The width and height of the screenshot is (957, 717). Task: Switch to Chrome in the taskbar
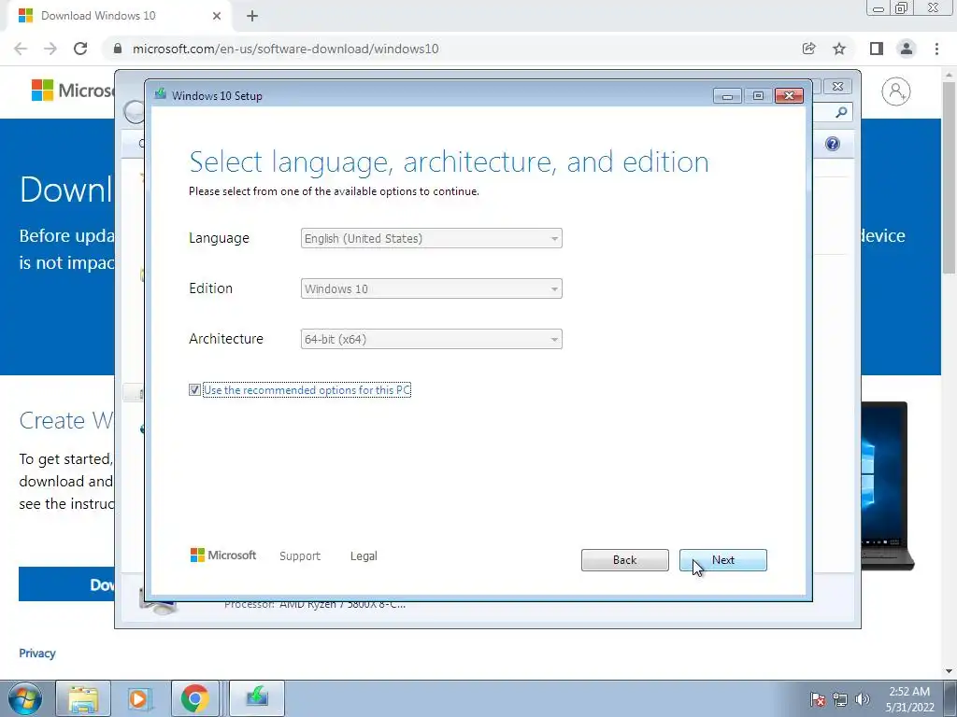coord(194,698)
